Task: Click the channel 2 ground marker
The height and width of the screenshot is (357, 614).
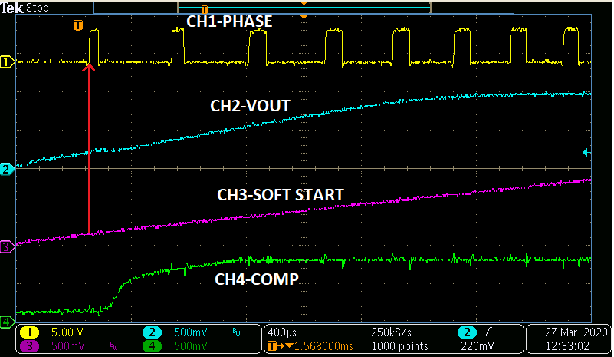Action: coord(7,170)
